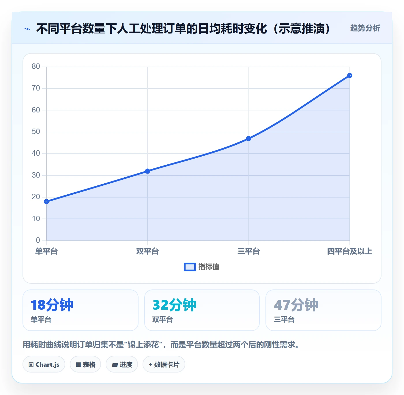Click the 四平台及以上 x-axis label
The width and height of the screenshot is (404, 395).
[x=349, y=251]
